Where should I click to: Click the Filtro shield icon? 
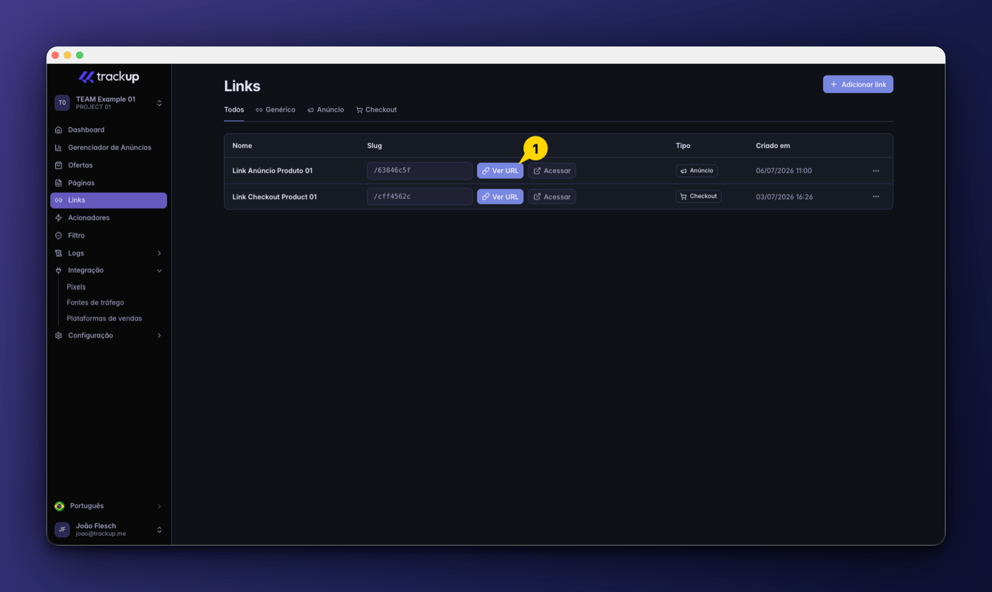(59, 235)
